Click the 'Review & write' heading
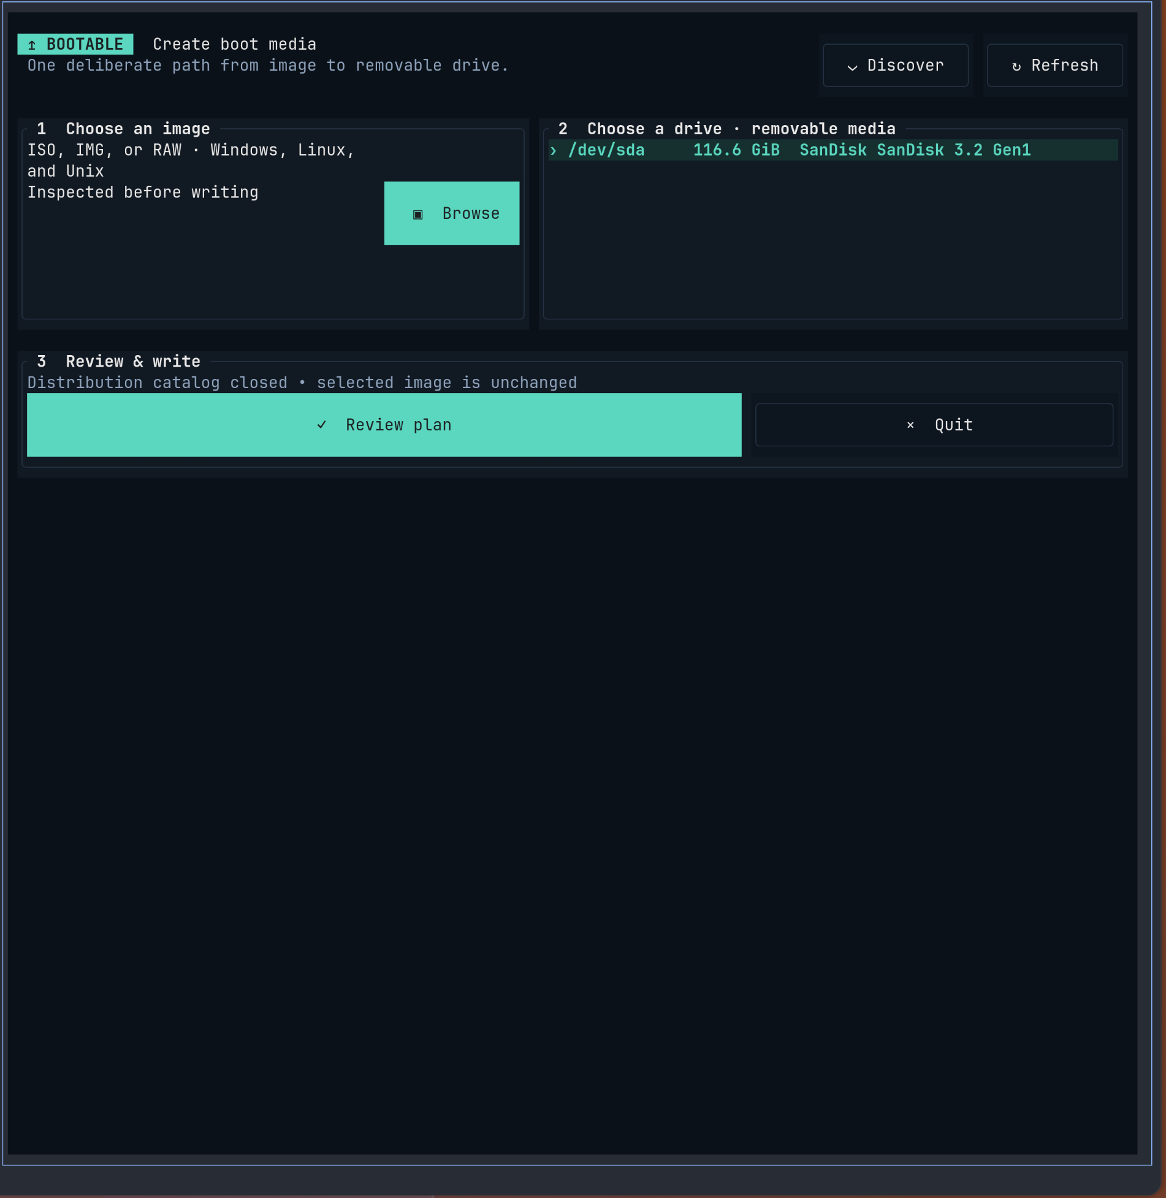The image size is (1166, 1198). (133, 362)
